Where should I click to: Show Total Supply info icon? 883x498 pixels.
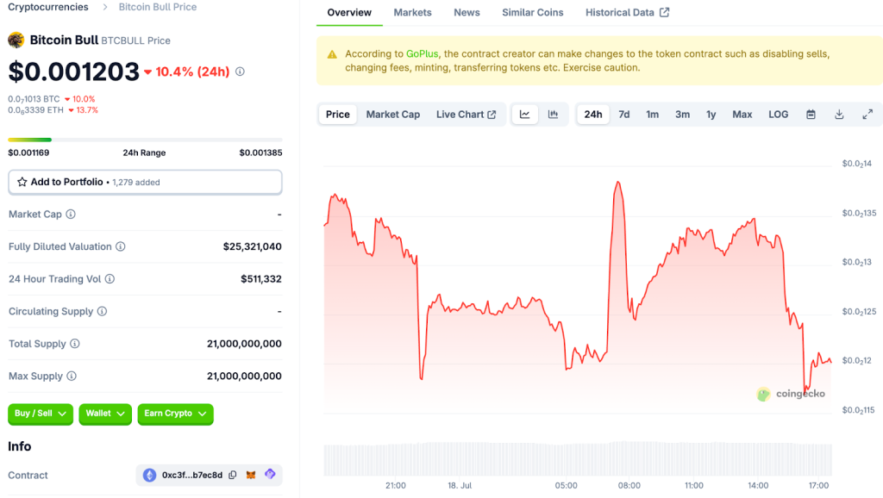click(x=75, y=343)
